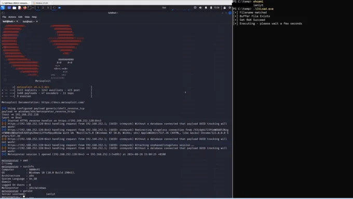The height and width of the screenshot is (199, 353).
Task: Click '.\CVLoad.exe' command in PowerShell window
Action: tap(263, 9)
